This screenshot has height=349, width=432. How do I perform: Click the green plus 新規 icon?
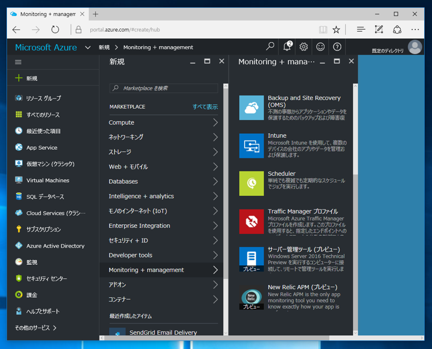(19, 78)
